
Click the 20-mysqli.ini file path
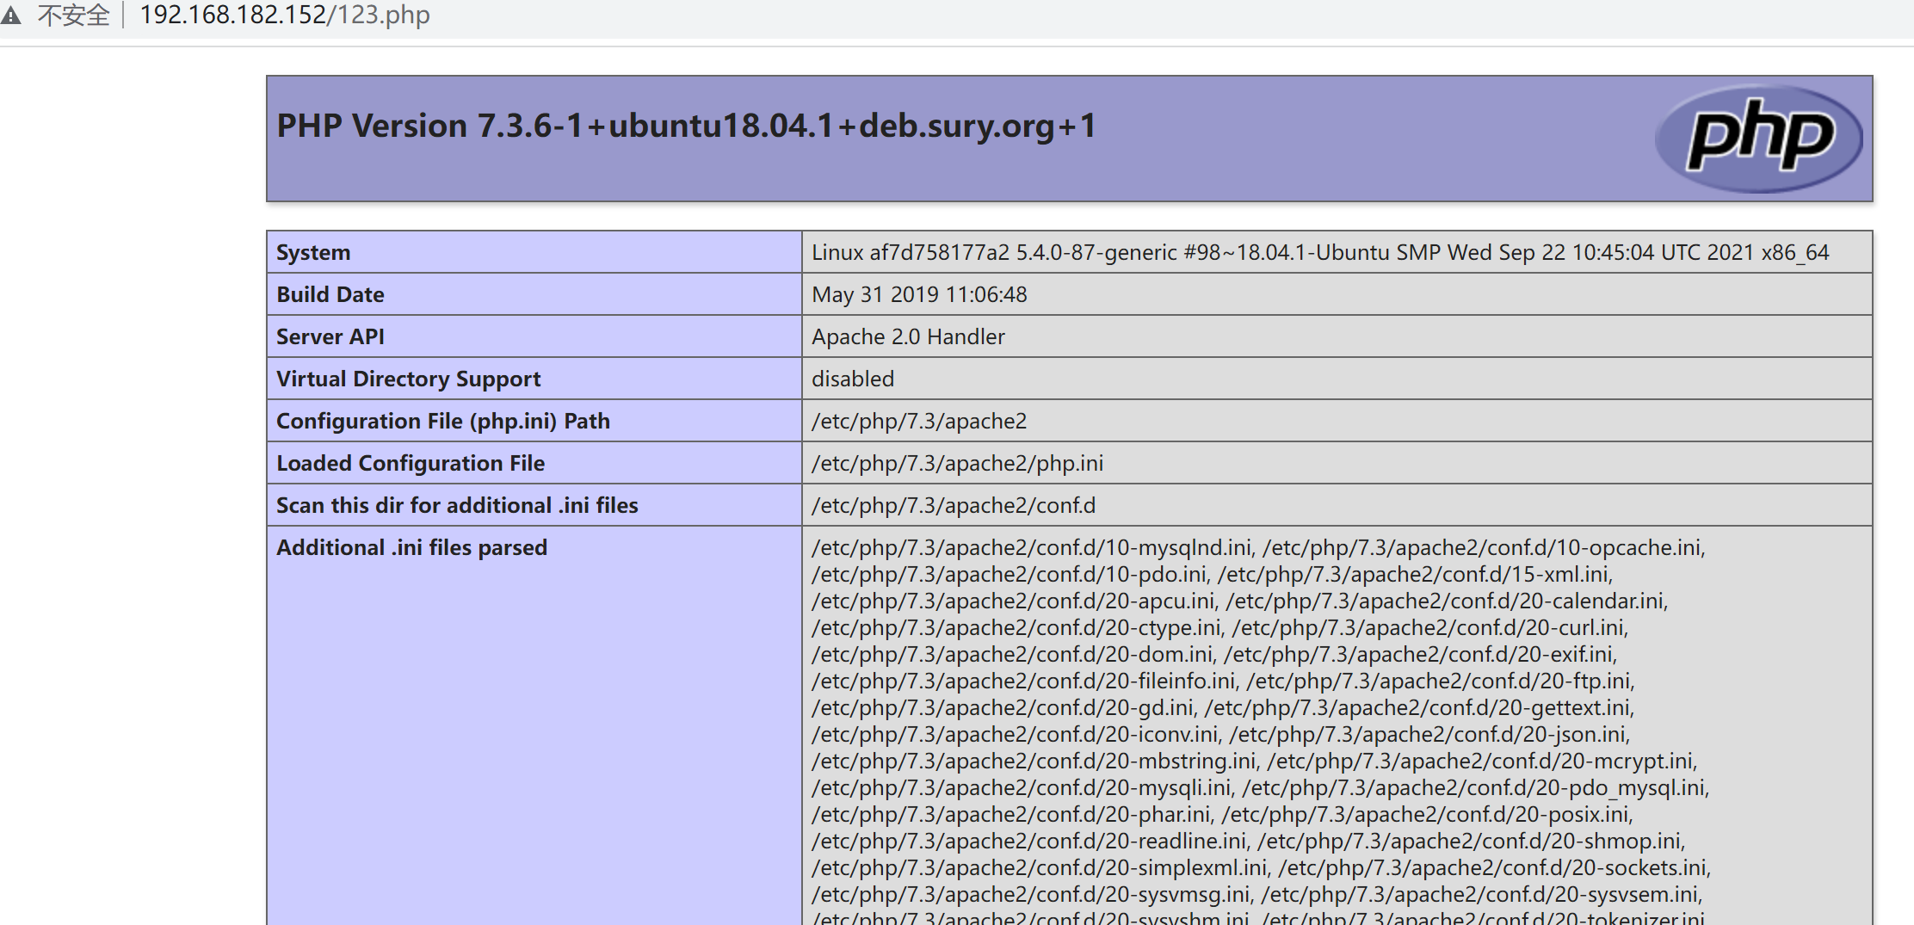1022,787
